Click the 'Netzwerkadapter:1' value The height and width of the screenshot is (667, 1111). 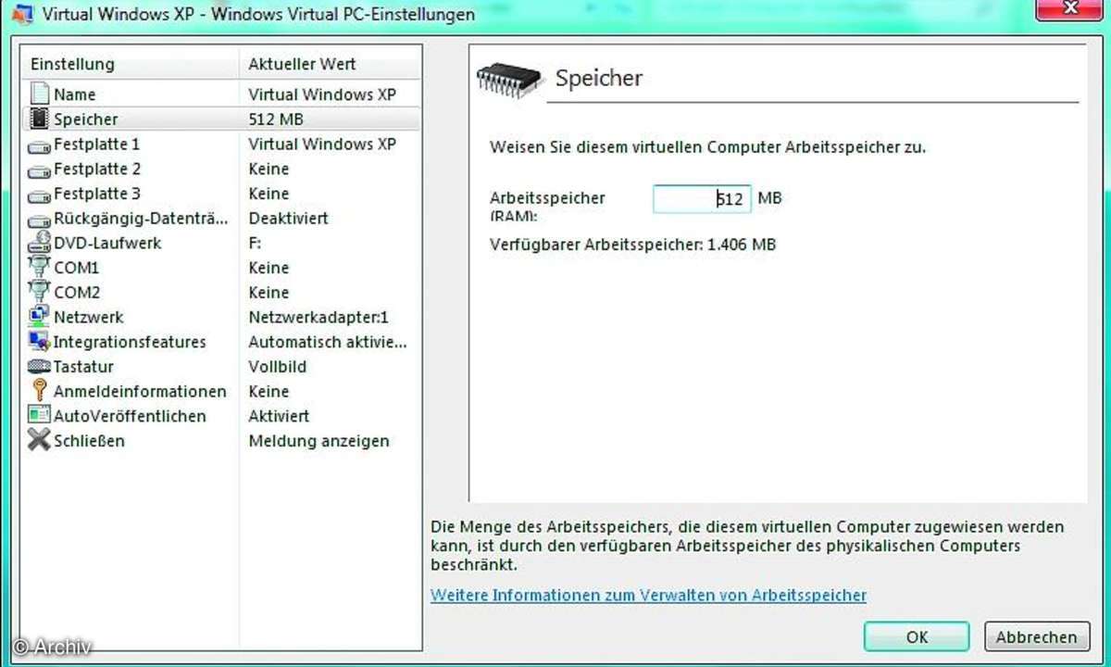click(x=318, y=317)
